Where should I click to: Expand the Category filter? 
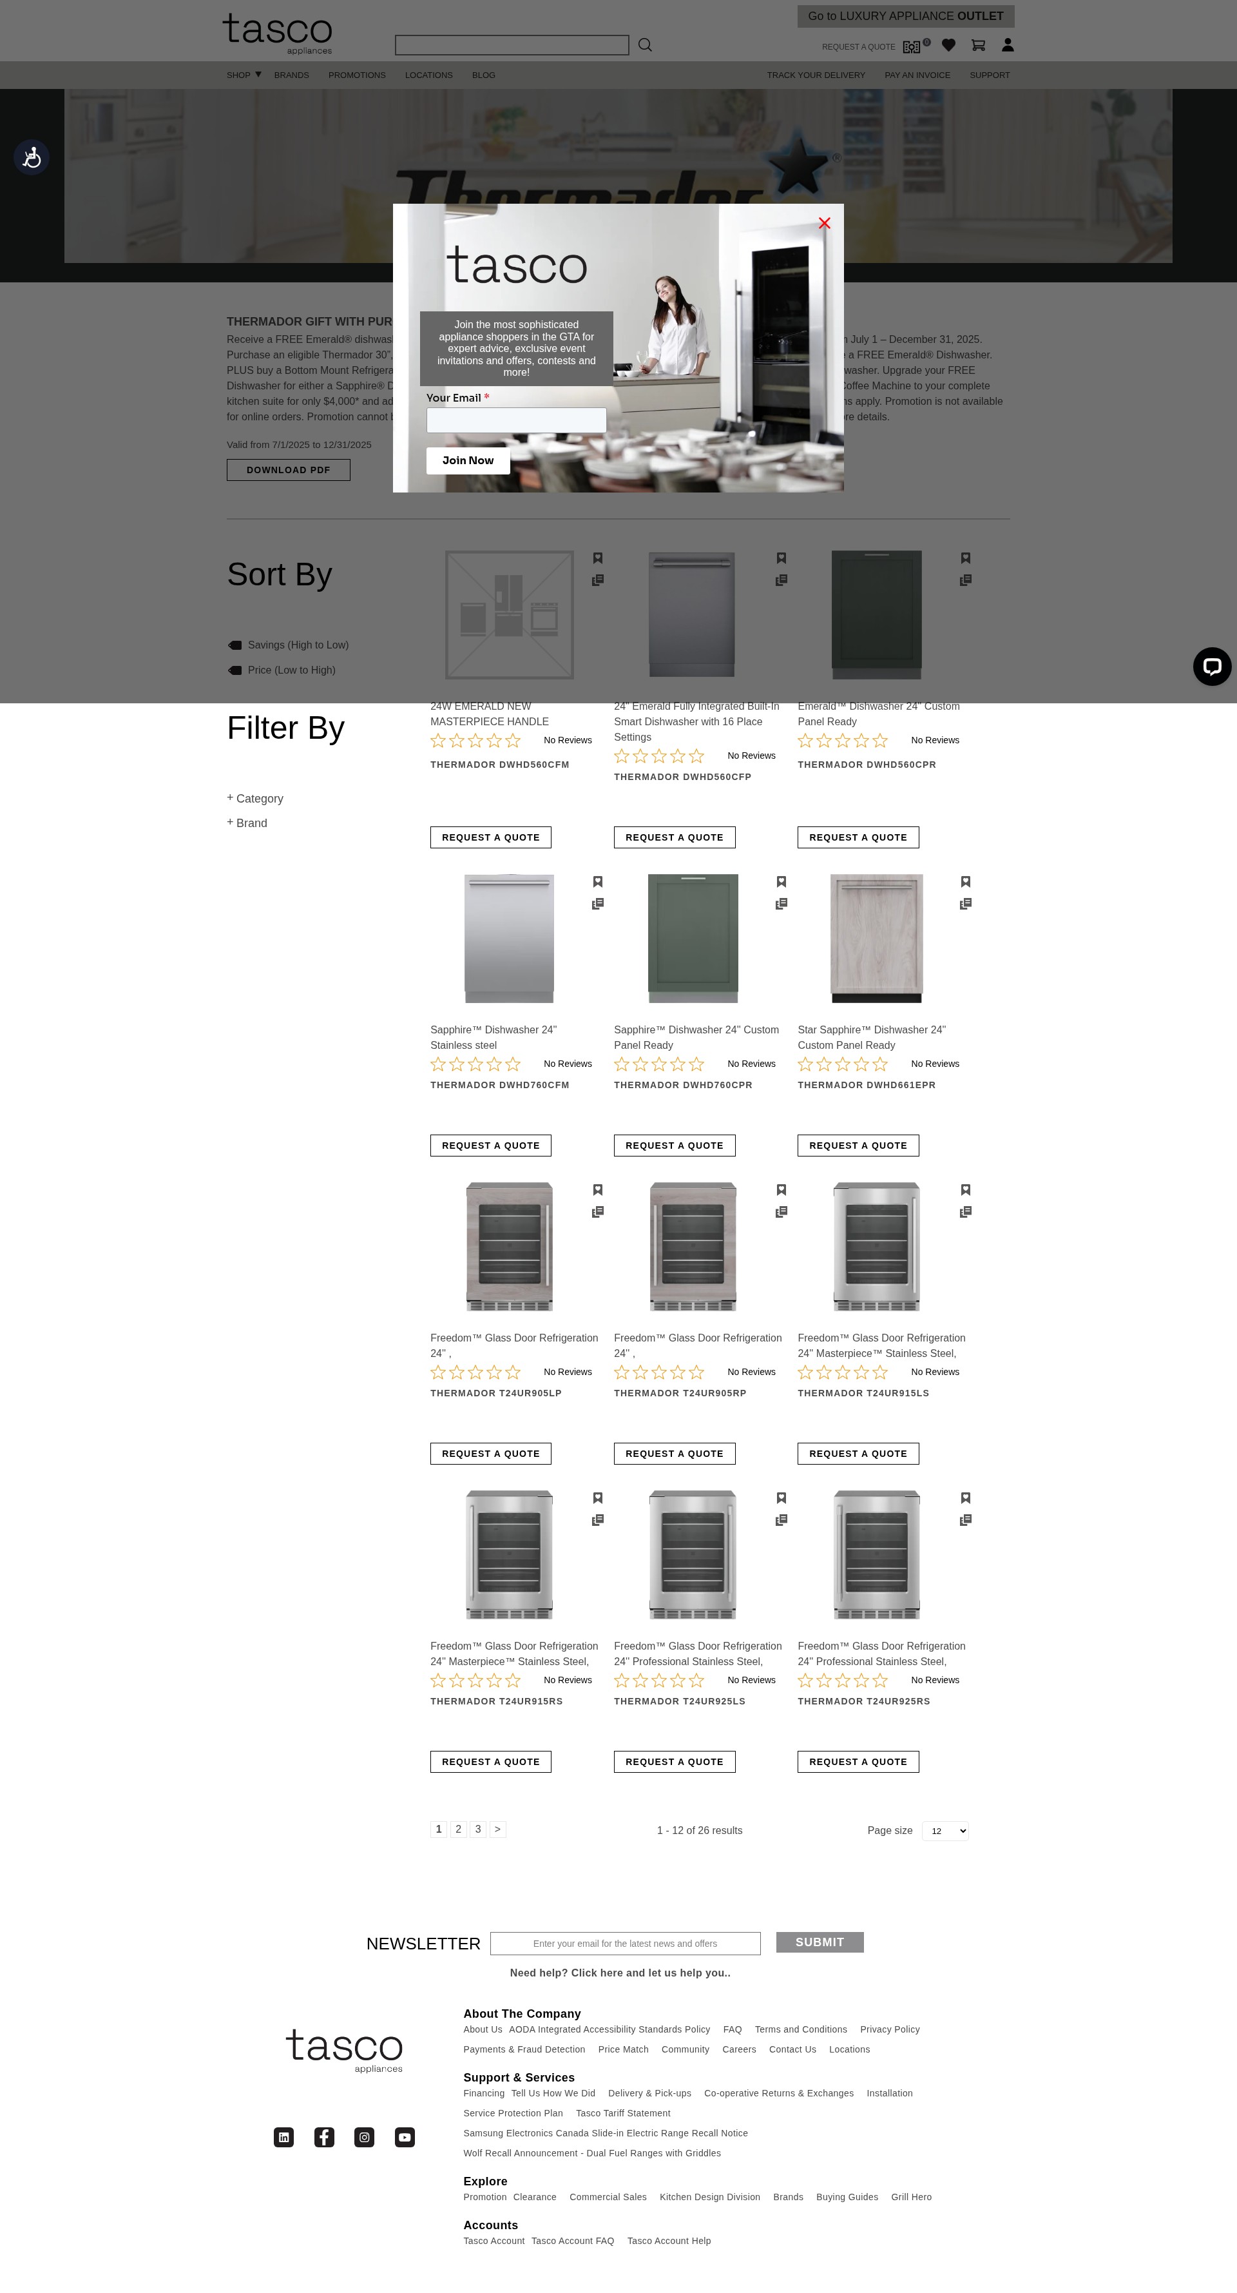click(x=255, y=799)
